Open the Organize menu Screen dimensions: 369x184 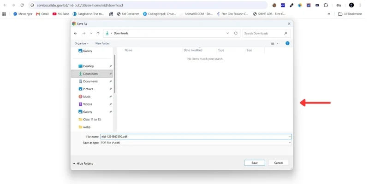(x=82, y=43)
